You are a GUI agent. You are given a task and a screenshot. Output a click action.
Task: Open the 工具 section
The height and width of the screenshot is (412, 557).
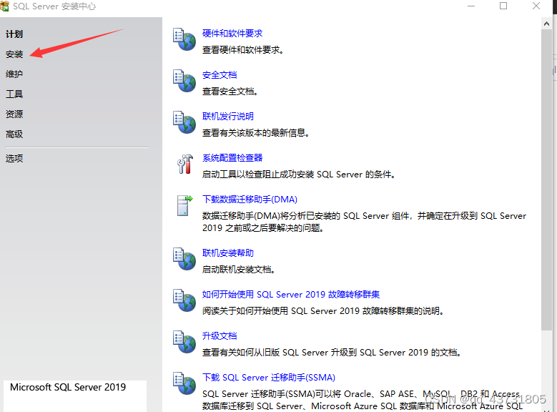point(14,94)
